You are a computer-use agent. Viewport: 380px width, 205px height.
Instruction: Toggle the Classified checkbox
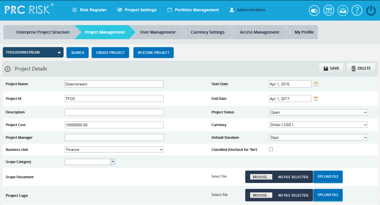click(x=271, y=149)
